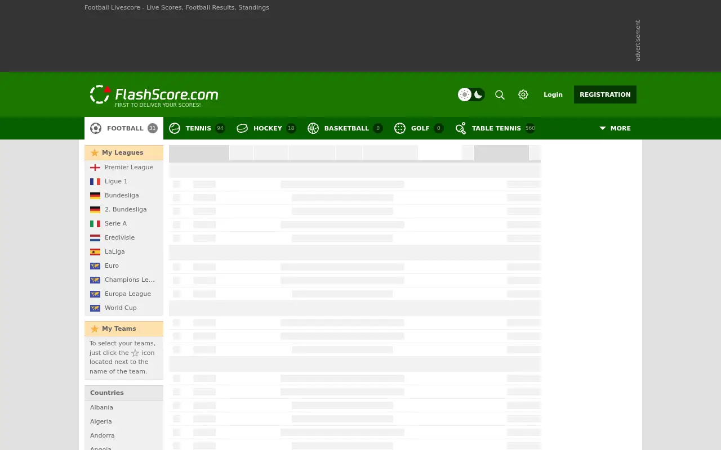Select Albania in Countries list
The width and height of the screenshot is (721, 450).
101,407
